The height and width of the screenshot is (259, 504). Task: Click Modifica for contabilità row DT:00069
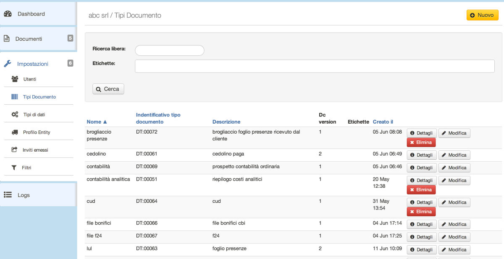pyautogui.click(x=454, y=168)
